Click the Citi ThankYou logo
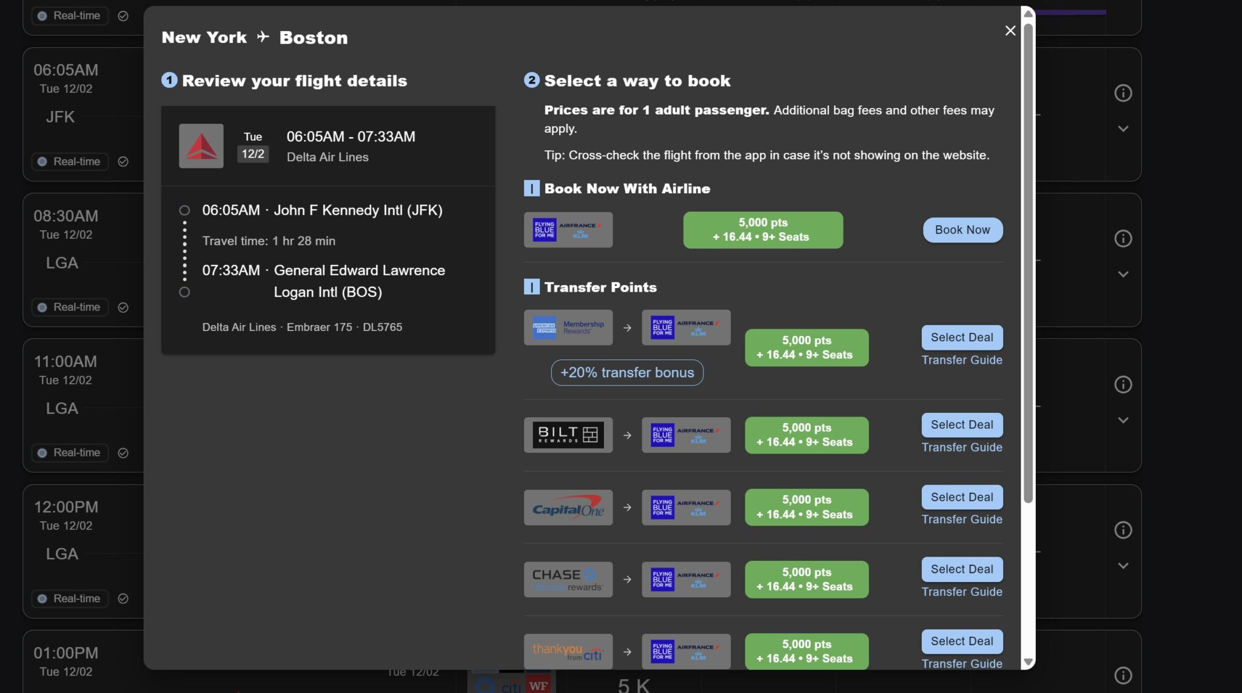The width and height of the screenshot is (1242, 693). coord(568,652)
